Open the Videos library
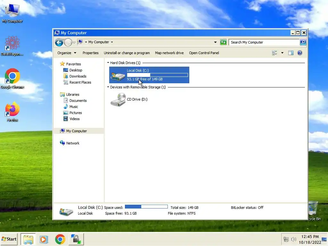The width and height of the screenshot is (328, 246). click(74, 119)
